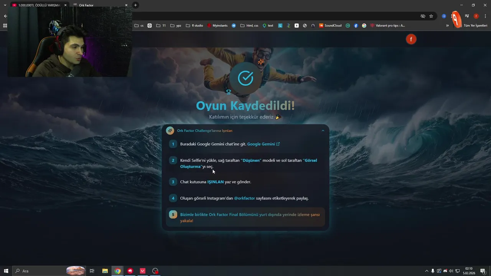The height and width of the screenshot is (276, 491).
Task: Click the highlighted IŞINLAN word in step 3
Action: point(215,182)
